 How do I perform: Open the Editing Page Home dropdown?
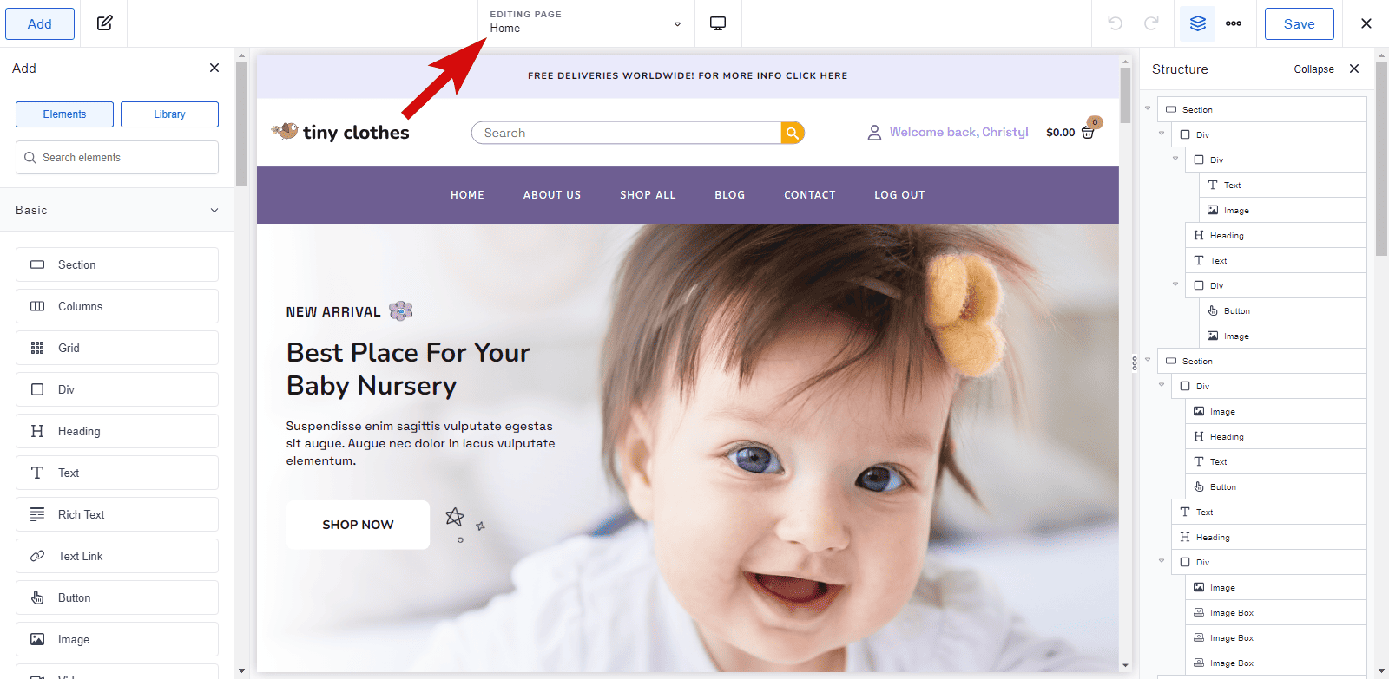point(586,23)
